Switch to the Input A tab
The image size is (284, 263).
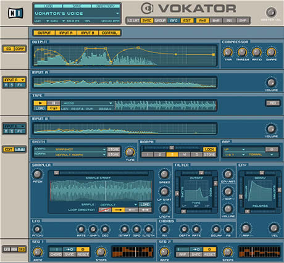[x=66, y=33]
